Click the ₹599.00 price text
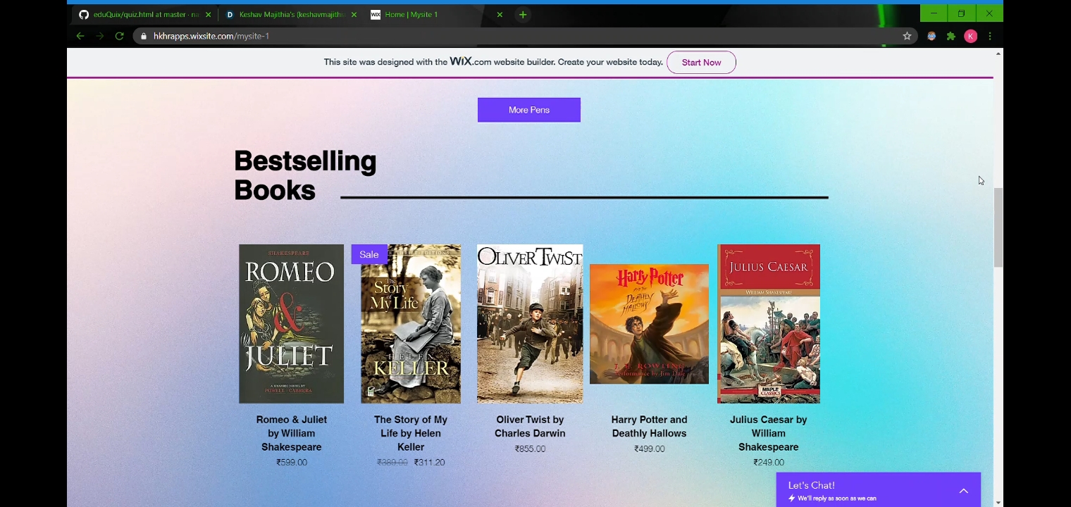This screenshot has width=1071, height=507. [292, 463]
